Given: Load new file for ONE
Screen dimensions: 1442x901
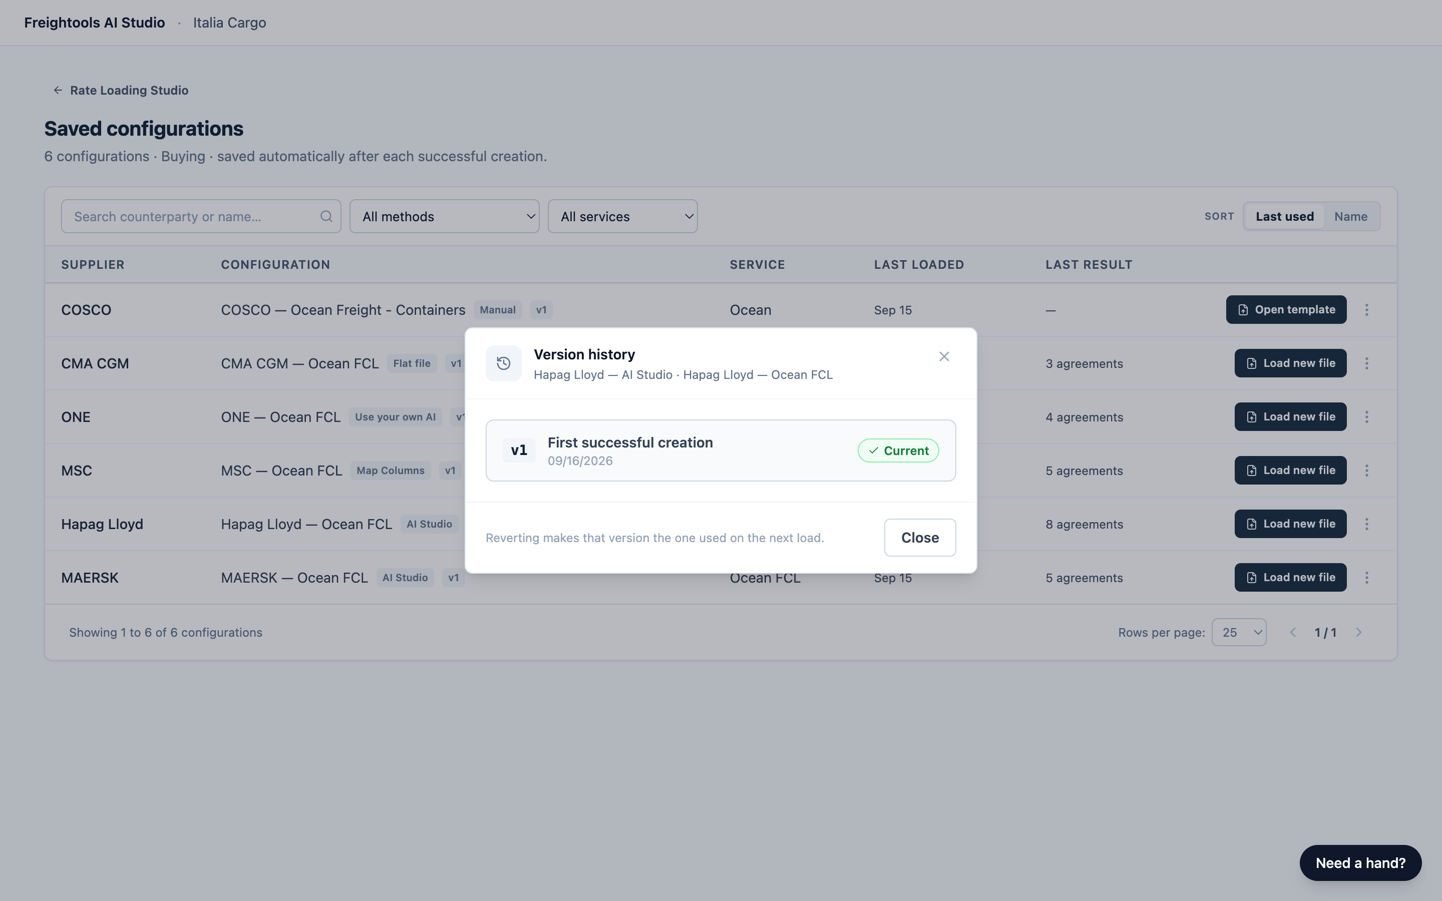Looking at the screenshot, I should point(1290,417).
